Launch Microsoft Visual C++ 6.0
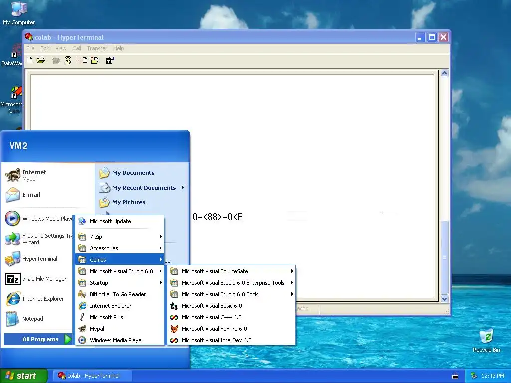 tap(231, 317)
